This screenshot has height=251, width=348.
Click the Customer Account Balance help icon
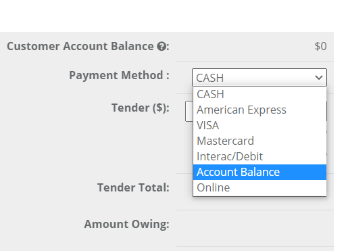pyautogui.click(x=161, y=47)
